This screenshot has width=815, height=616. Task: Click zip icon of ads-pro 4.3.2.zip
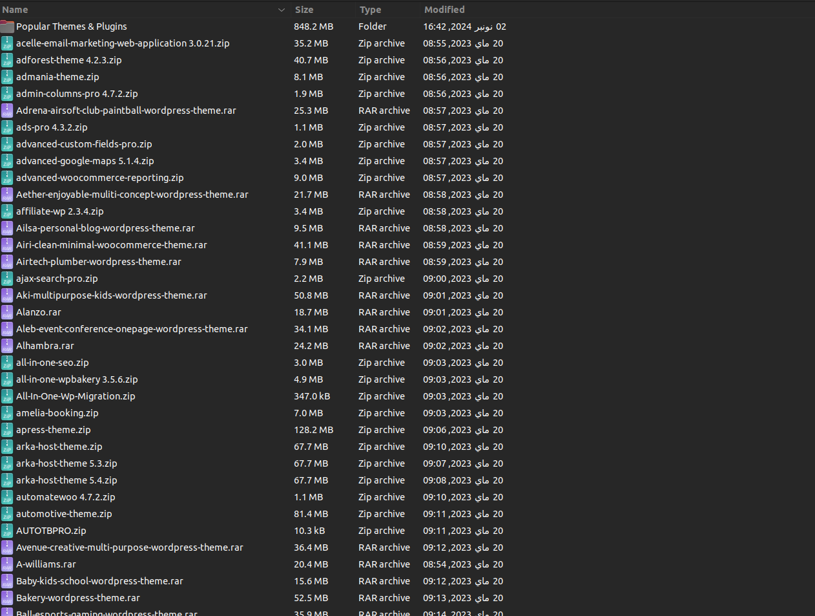click(7, 127)
